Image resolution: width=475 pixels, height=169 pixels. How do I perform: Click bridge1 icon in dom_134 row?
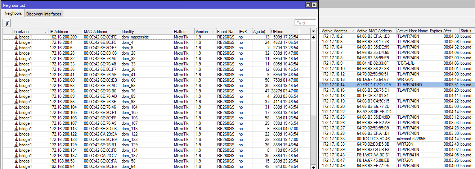pos(16,150)
